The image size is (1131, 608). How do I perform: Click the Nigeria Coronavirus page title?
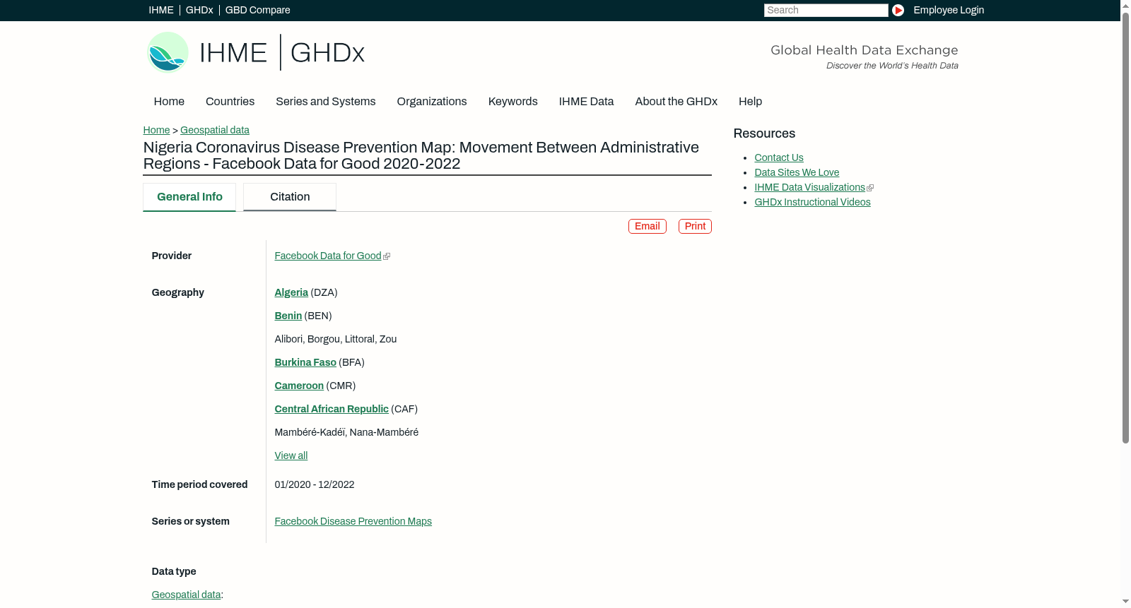coord(421,155)
